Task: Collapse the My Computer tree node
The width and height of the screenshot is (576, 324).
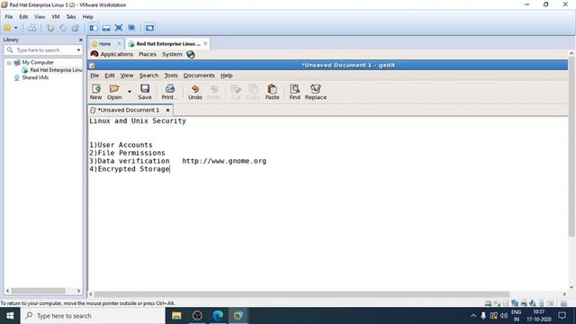Action: pyautogui.click(x=9, y=63)
